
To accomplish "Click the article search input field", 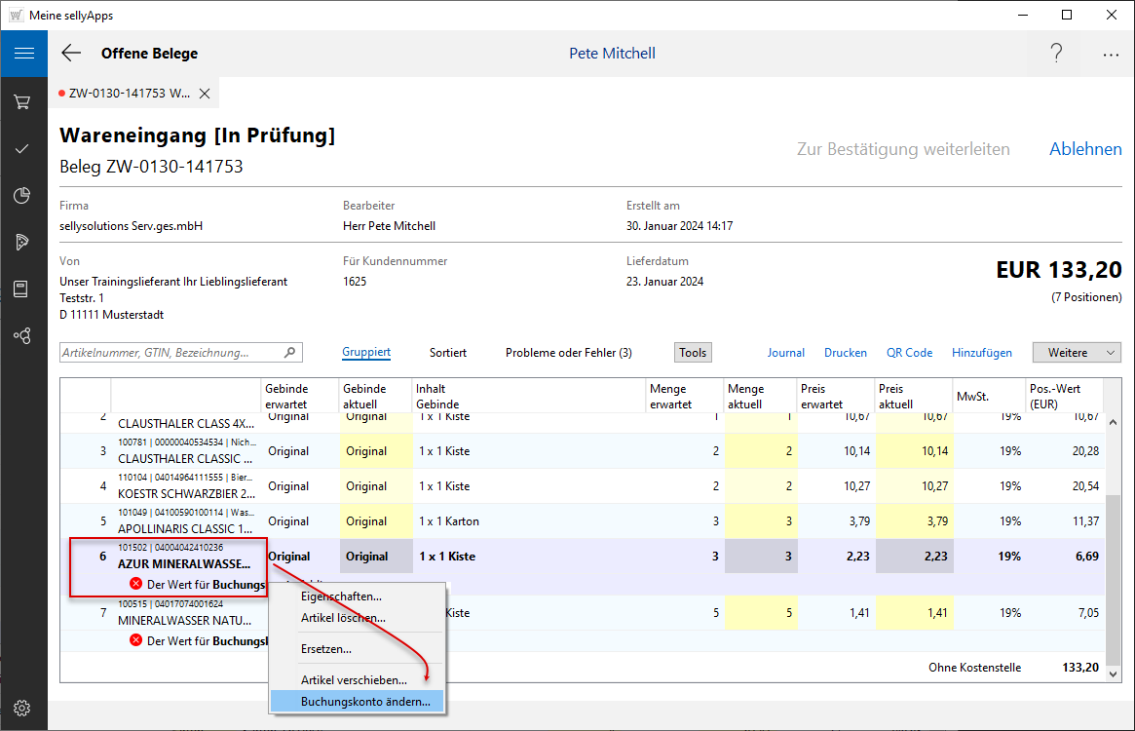I will point(170,353).
